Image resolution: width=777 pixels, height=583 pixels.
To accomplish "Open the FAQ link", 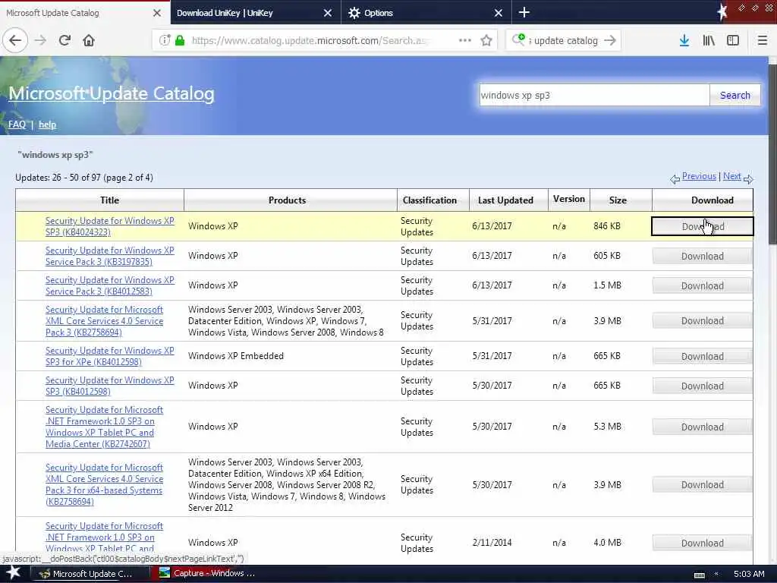I will [x=17, y=124].
